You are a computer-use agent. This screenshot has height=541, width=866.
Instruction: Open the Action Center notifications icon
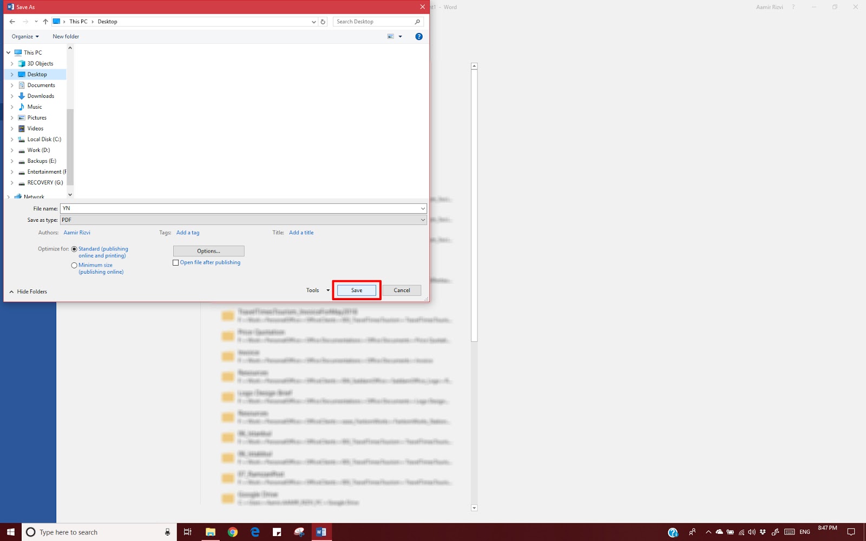[x=851, y=532]
